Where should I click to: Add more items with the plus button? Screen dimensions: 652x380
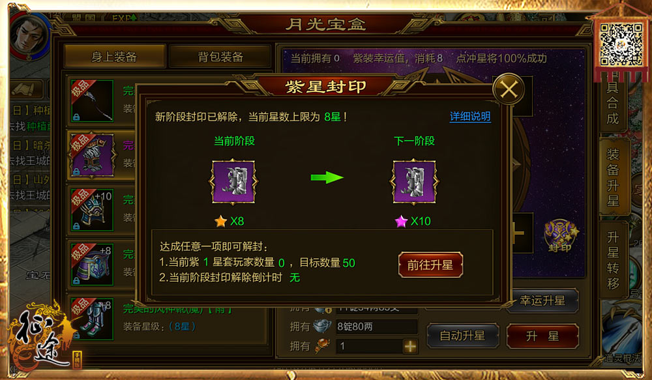pyautogui.click(x=410, y=346)
